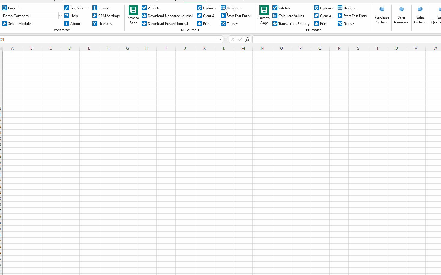Viewport: 441px width, 275px height.
Task: Print the NL Journal
Action: click(204, 24)
